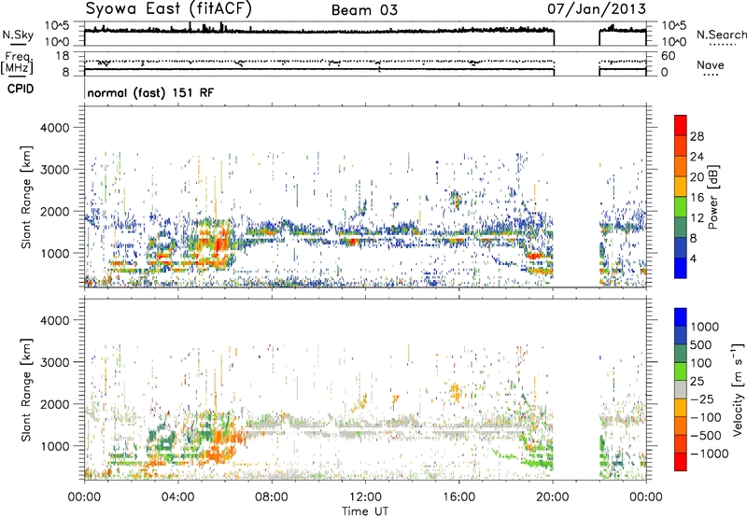Click the date "07/Jan/2013"
The width and height of the screenshot is (747, 517).
tap(597, 8)
